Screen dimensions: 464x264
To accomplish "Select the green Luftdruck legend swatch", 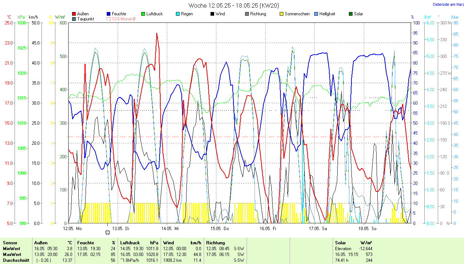I will [143, 14].
